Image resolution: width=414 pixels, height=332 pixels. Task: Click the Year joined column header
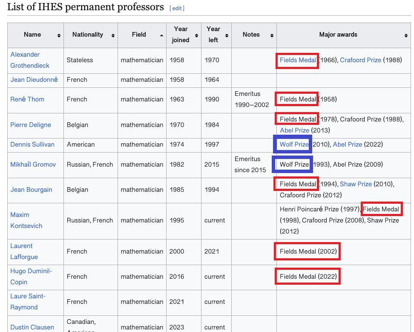184,35
